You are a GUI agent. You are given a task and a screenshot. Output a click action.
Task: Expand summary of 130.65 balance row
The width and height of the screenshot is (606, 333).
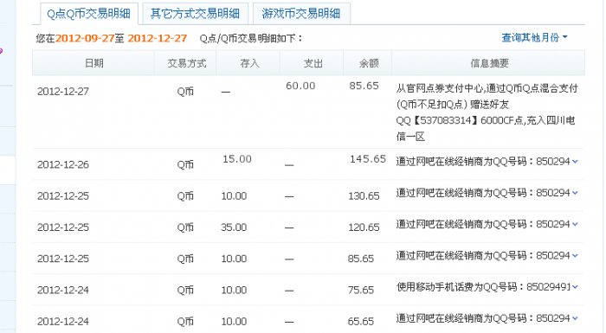click(575, 193)
